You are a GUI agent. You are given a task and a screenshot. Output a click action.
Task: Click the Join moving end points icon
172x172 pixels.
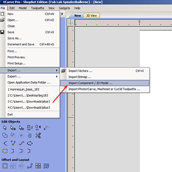tap(29, 151)
